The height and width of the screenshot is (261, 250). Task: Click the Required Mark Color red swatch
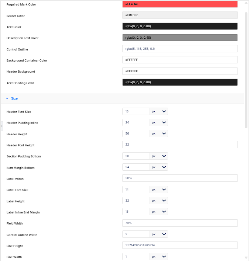[x=180, y=4]
